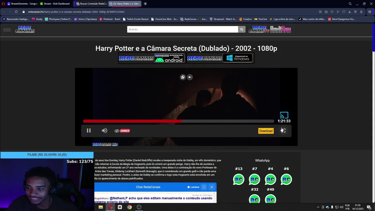
Task: Open the taskbar volume speaker icon
Action: coord(342,207)
